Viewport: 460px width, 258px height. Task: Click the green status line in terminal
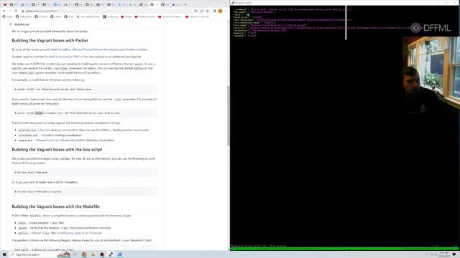pos(345,249)
